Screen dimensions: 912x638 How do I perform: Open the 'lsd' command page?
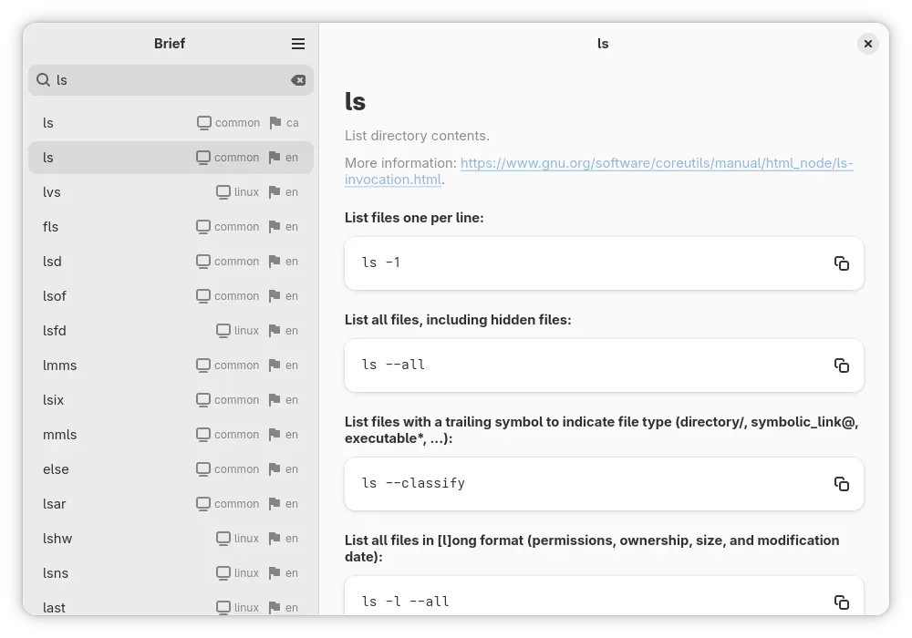[x=171, y=262]
